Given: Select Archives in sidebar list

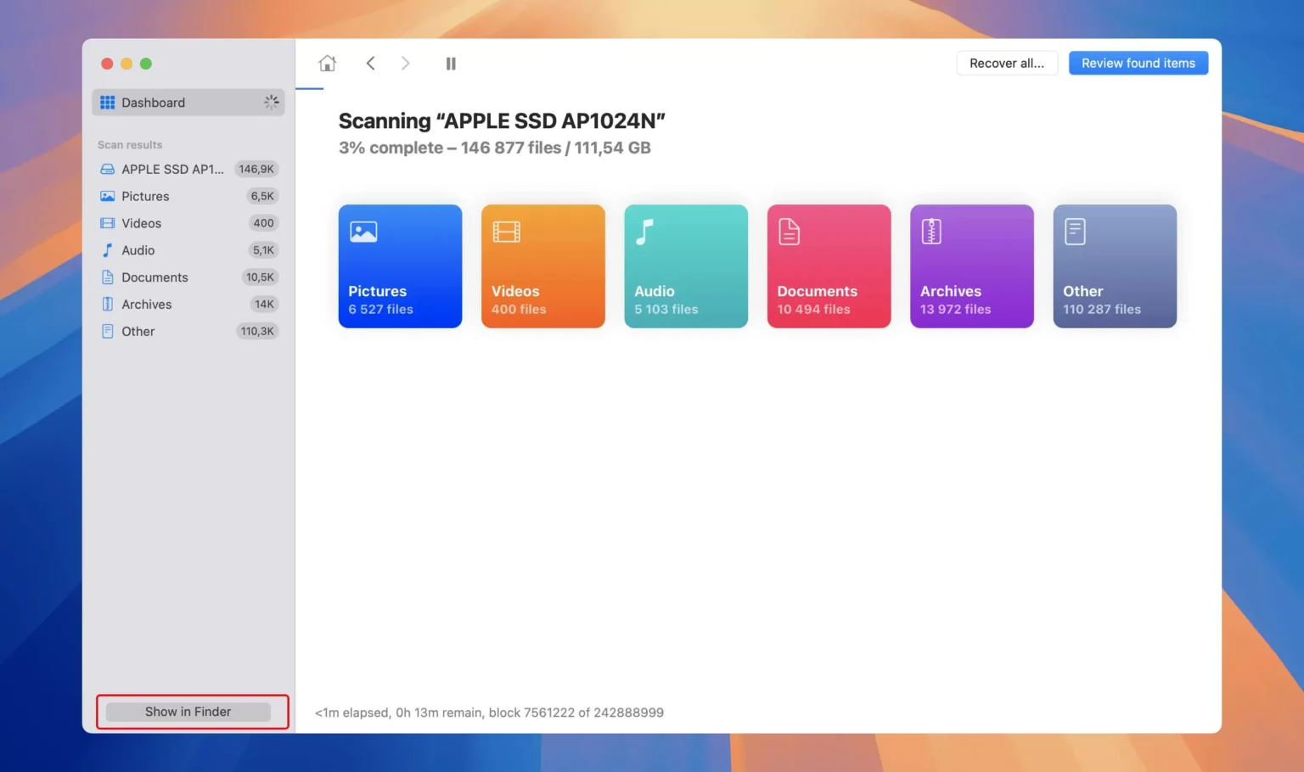Looking at the screenshot, I should 146,305.
